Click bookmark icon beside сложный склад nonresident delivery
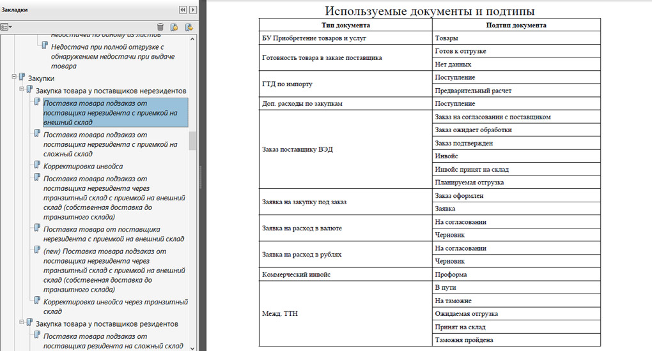 tap(37, 134)
